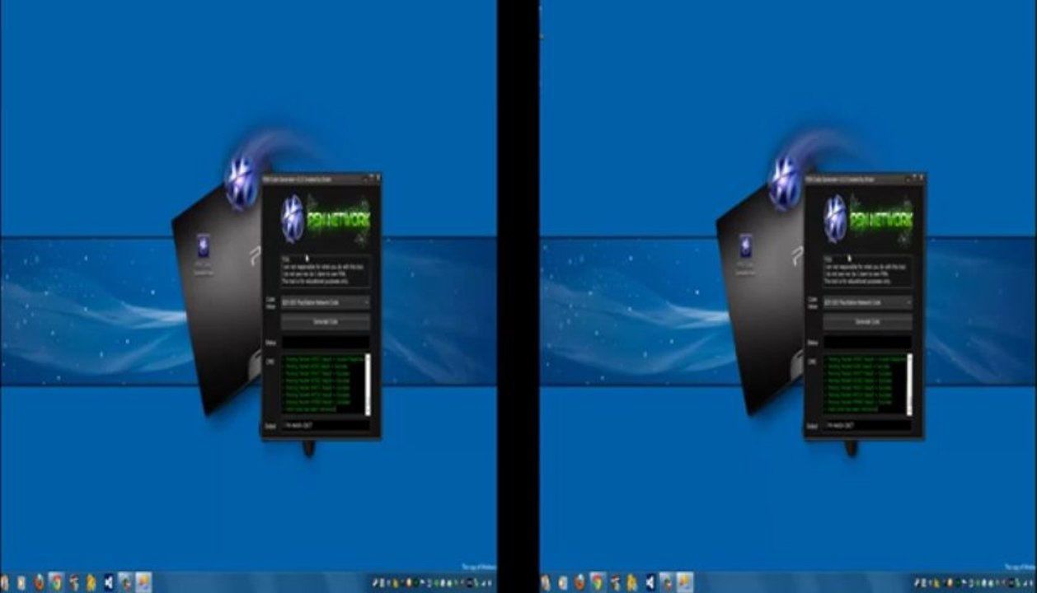Click the green log text area in right generator
The height and width of the screenshot is (593, 1037).
pyautogui.click(x=865, y=385)
